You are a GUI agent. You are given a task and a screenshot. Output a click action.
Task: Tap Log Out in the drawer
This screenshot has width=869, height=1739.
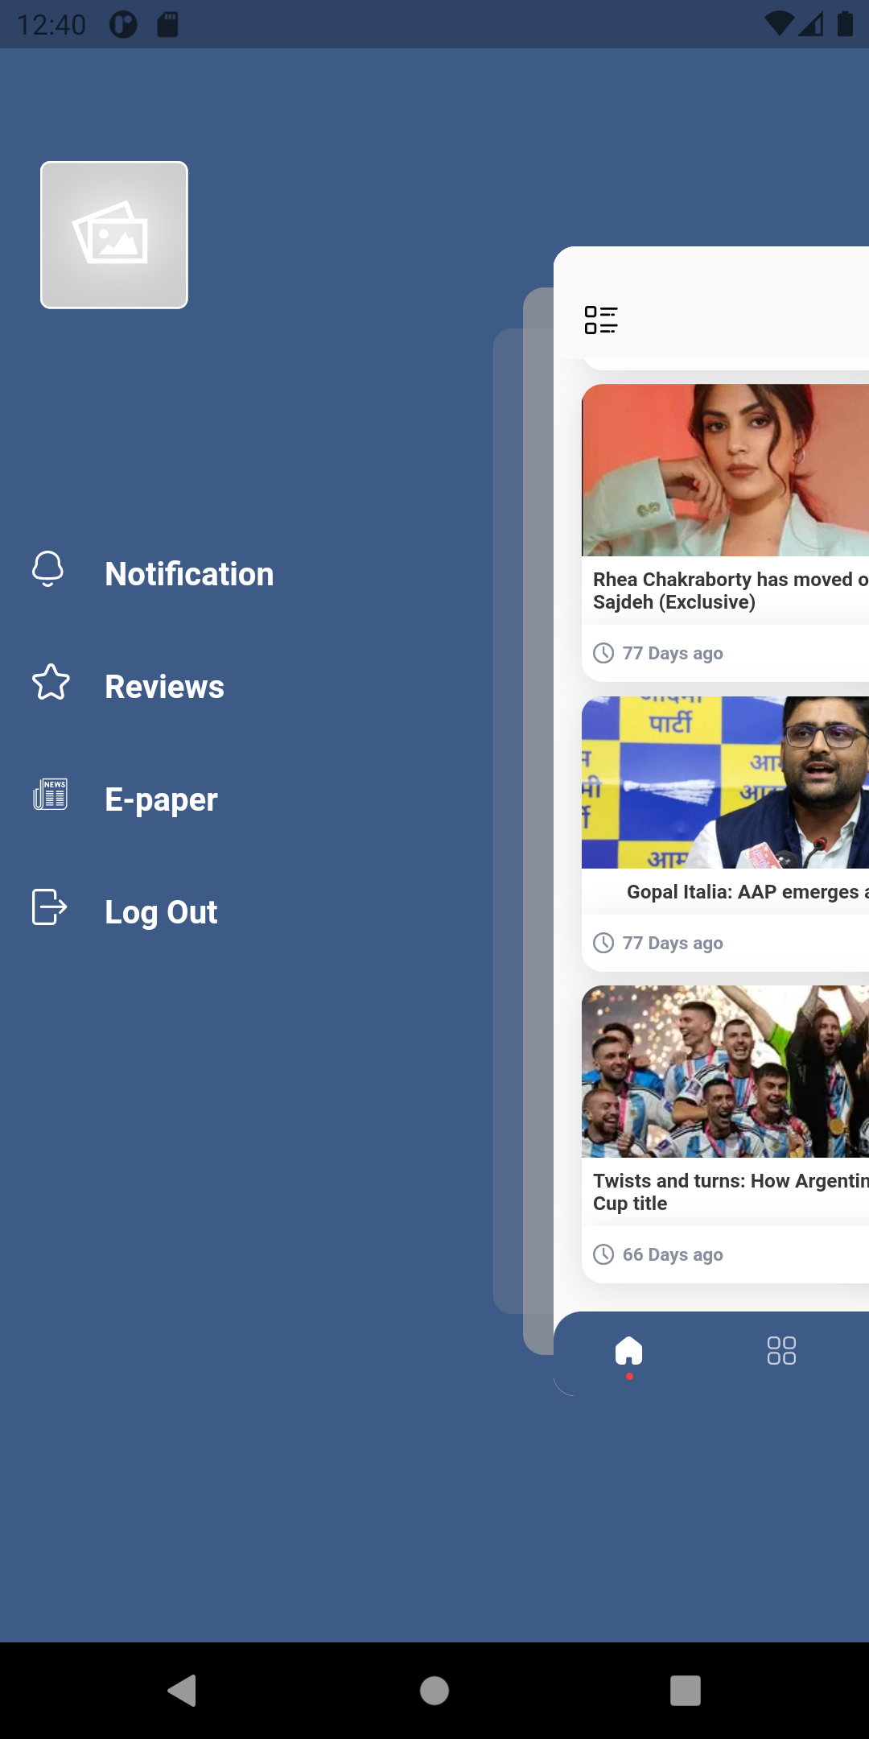click(161, 911)
